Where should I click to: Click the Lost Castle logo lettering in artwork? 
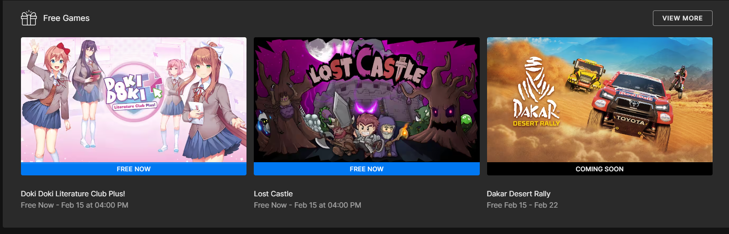[x=367, y=69]
